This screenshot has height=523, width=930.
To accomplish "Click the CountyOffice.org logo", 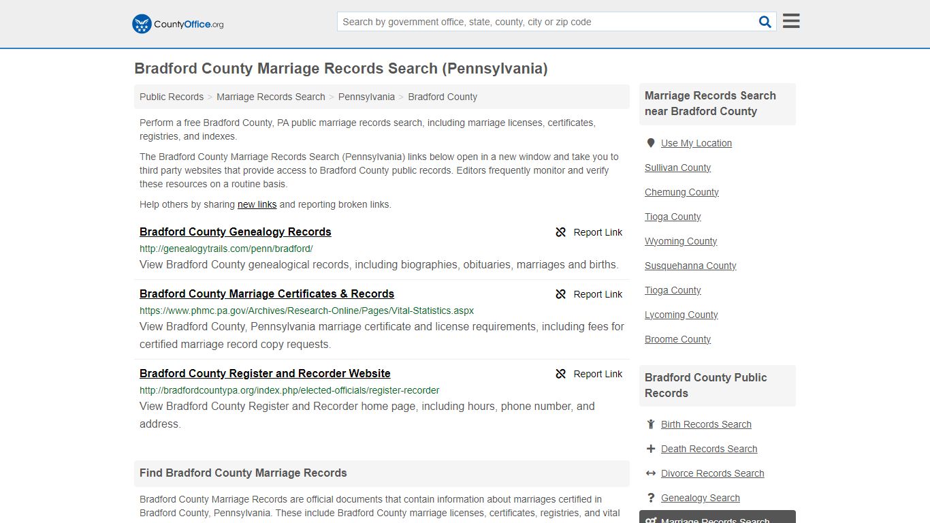I will (178, 24).
